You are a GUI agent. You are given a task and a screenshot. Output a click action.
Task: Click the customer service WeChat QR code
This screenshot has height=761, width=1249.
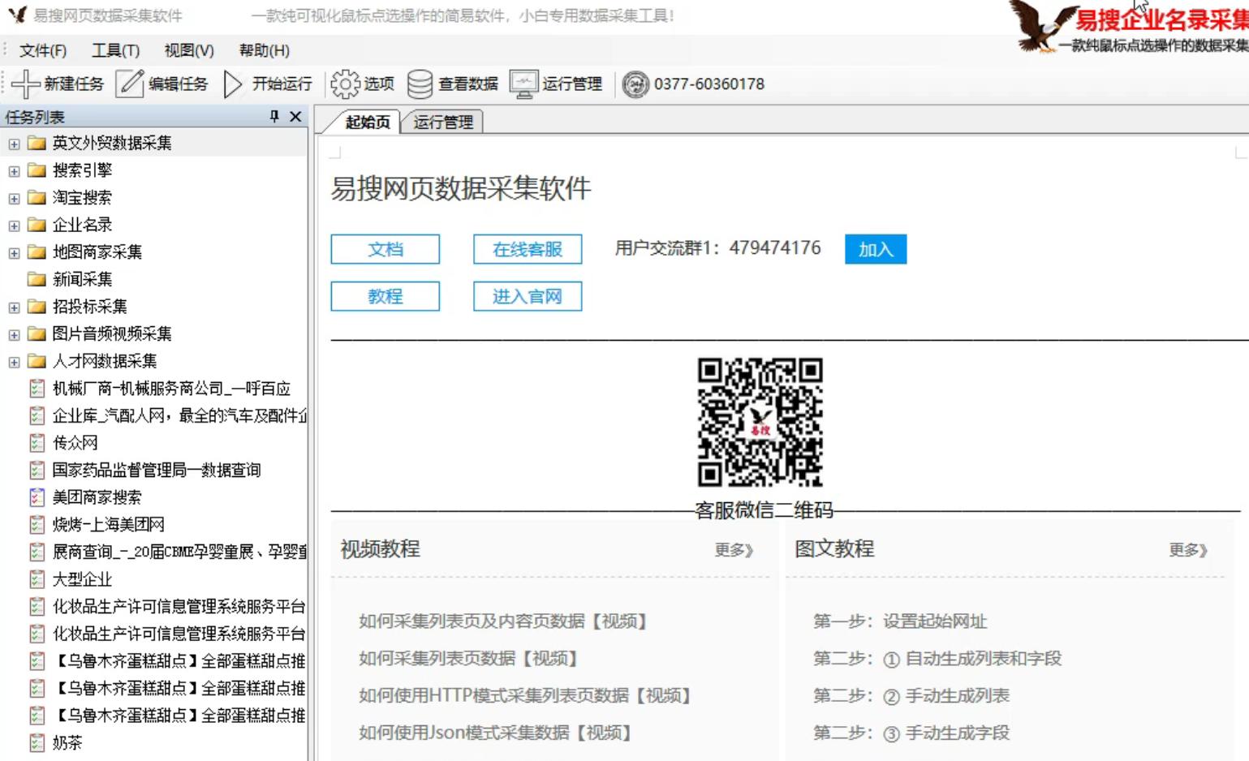760,422
